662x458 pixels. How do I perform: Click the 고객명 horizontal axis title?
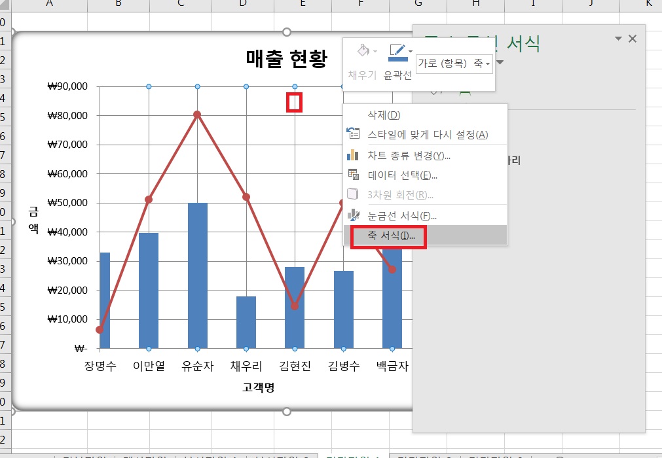(x=258, y=387)
